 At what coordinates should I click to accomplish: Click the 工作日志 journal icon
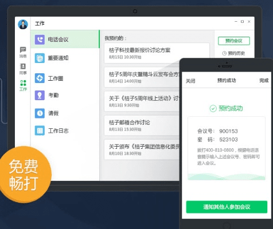[40, 131]
